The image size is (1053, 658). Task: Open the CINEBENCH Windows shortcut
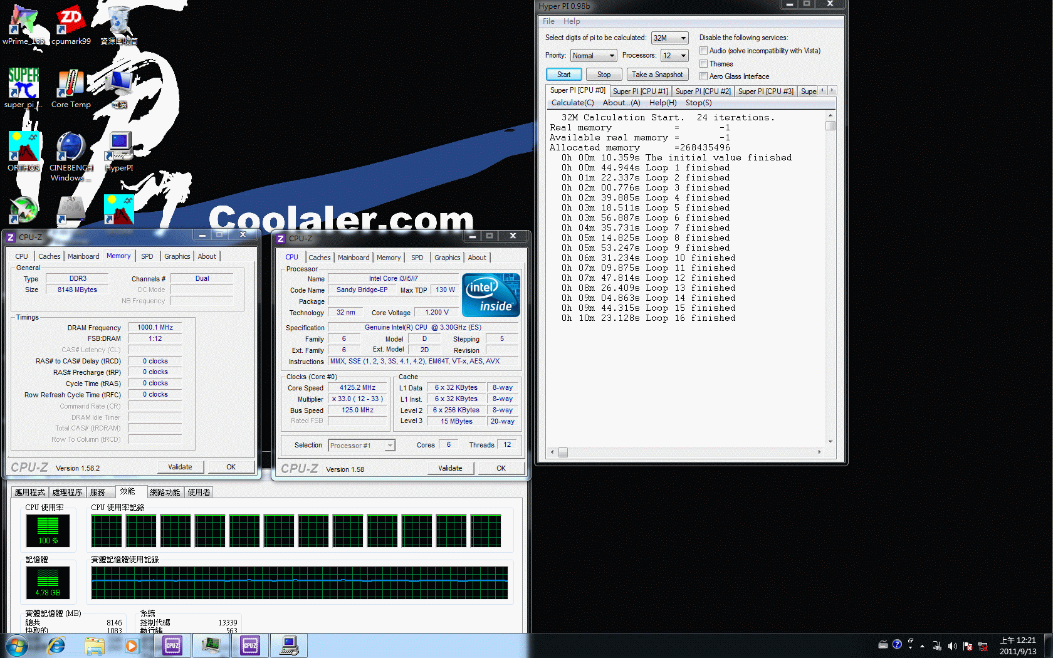pyautogui.click(x=71, y=157)
